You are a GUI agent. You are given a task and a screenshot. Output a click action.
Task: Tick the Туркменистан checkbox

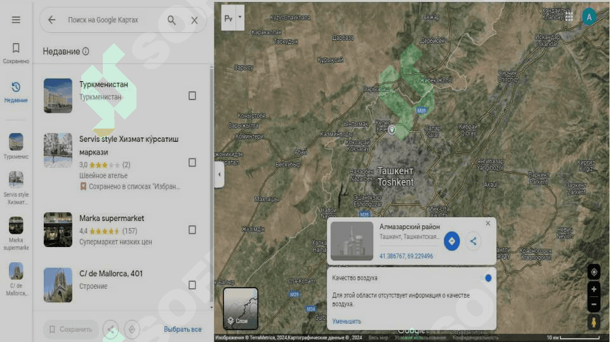192,96
